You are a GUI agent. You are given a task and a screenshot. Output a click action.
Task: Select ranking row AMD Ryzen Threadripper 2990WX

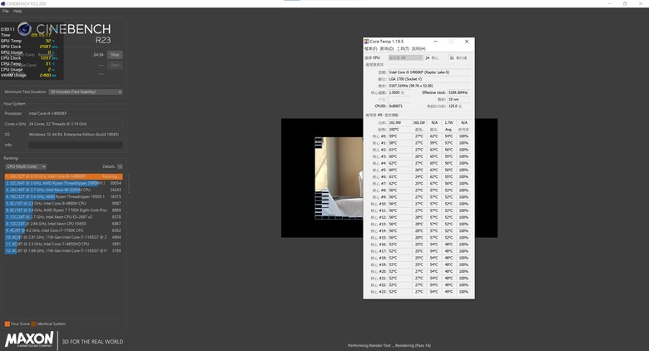click(64, 183)
